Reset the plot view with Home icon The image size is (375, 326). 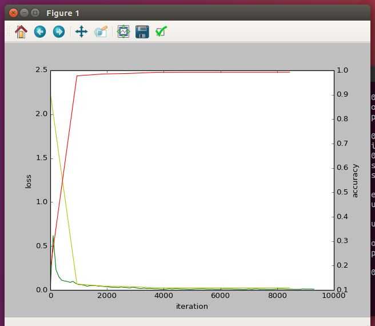point(21,31)
